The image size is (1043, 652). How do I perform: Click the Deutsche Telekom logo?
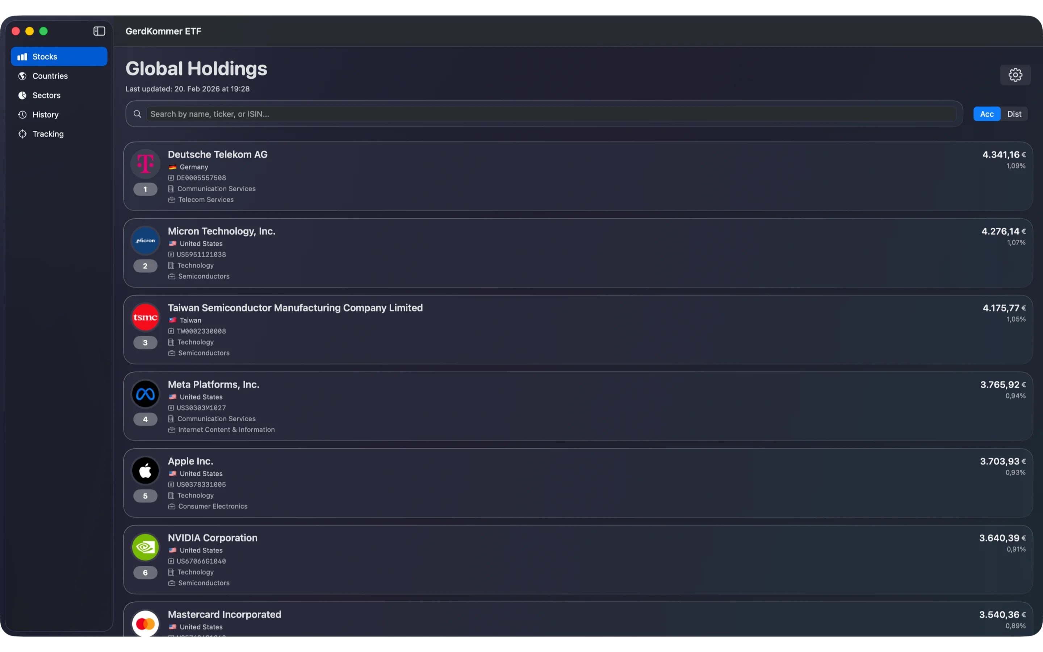coord(145,163)
